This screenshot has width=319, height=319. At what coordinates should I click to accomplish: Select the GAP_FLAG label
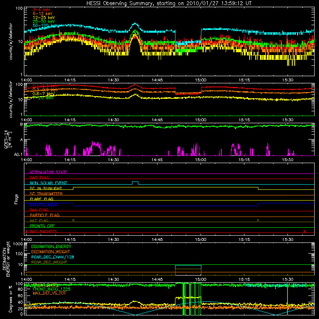(x=39, y=177)
